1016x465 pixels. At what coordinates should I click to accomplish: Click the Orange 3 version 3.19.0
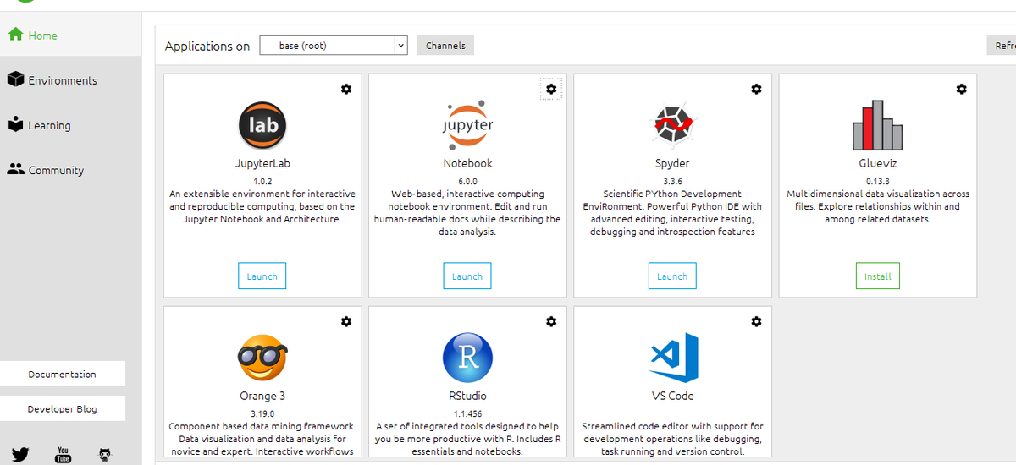point(262,413)
